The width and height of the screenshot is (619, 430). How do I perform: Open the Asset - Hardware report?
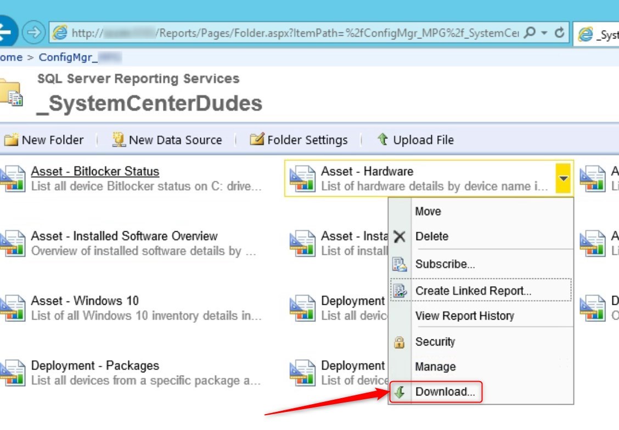(x=367, y=171)
